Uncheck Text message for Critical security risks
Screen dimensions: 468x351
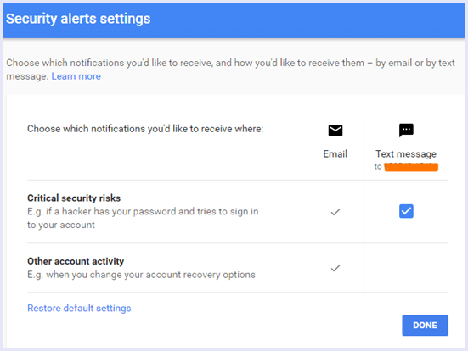click(x=406, y=211)
